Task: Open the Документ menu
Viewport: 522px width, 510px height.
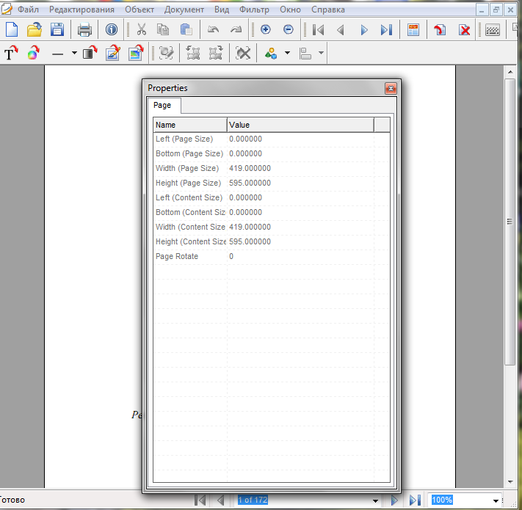Action: point(184,10)
